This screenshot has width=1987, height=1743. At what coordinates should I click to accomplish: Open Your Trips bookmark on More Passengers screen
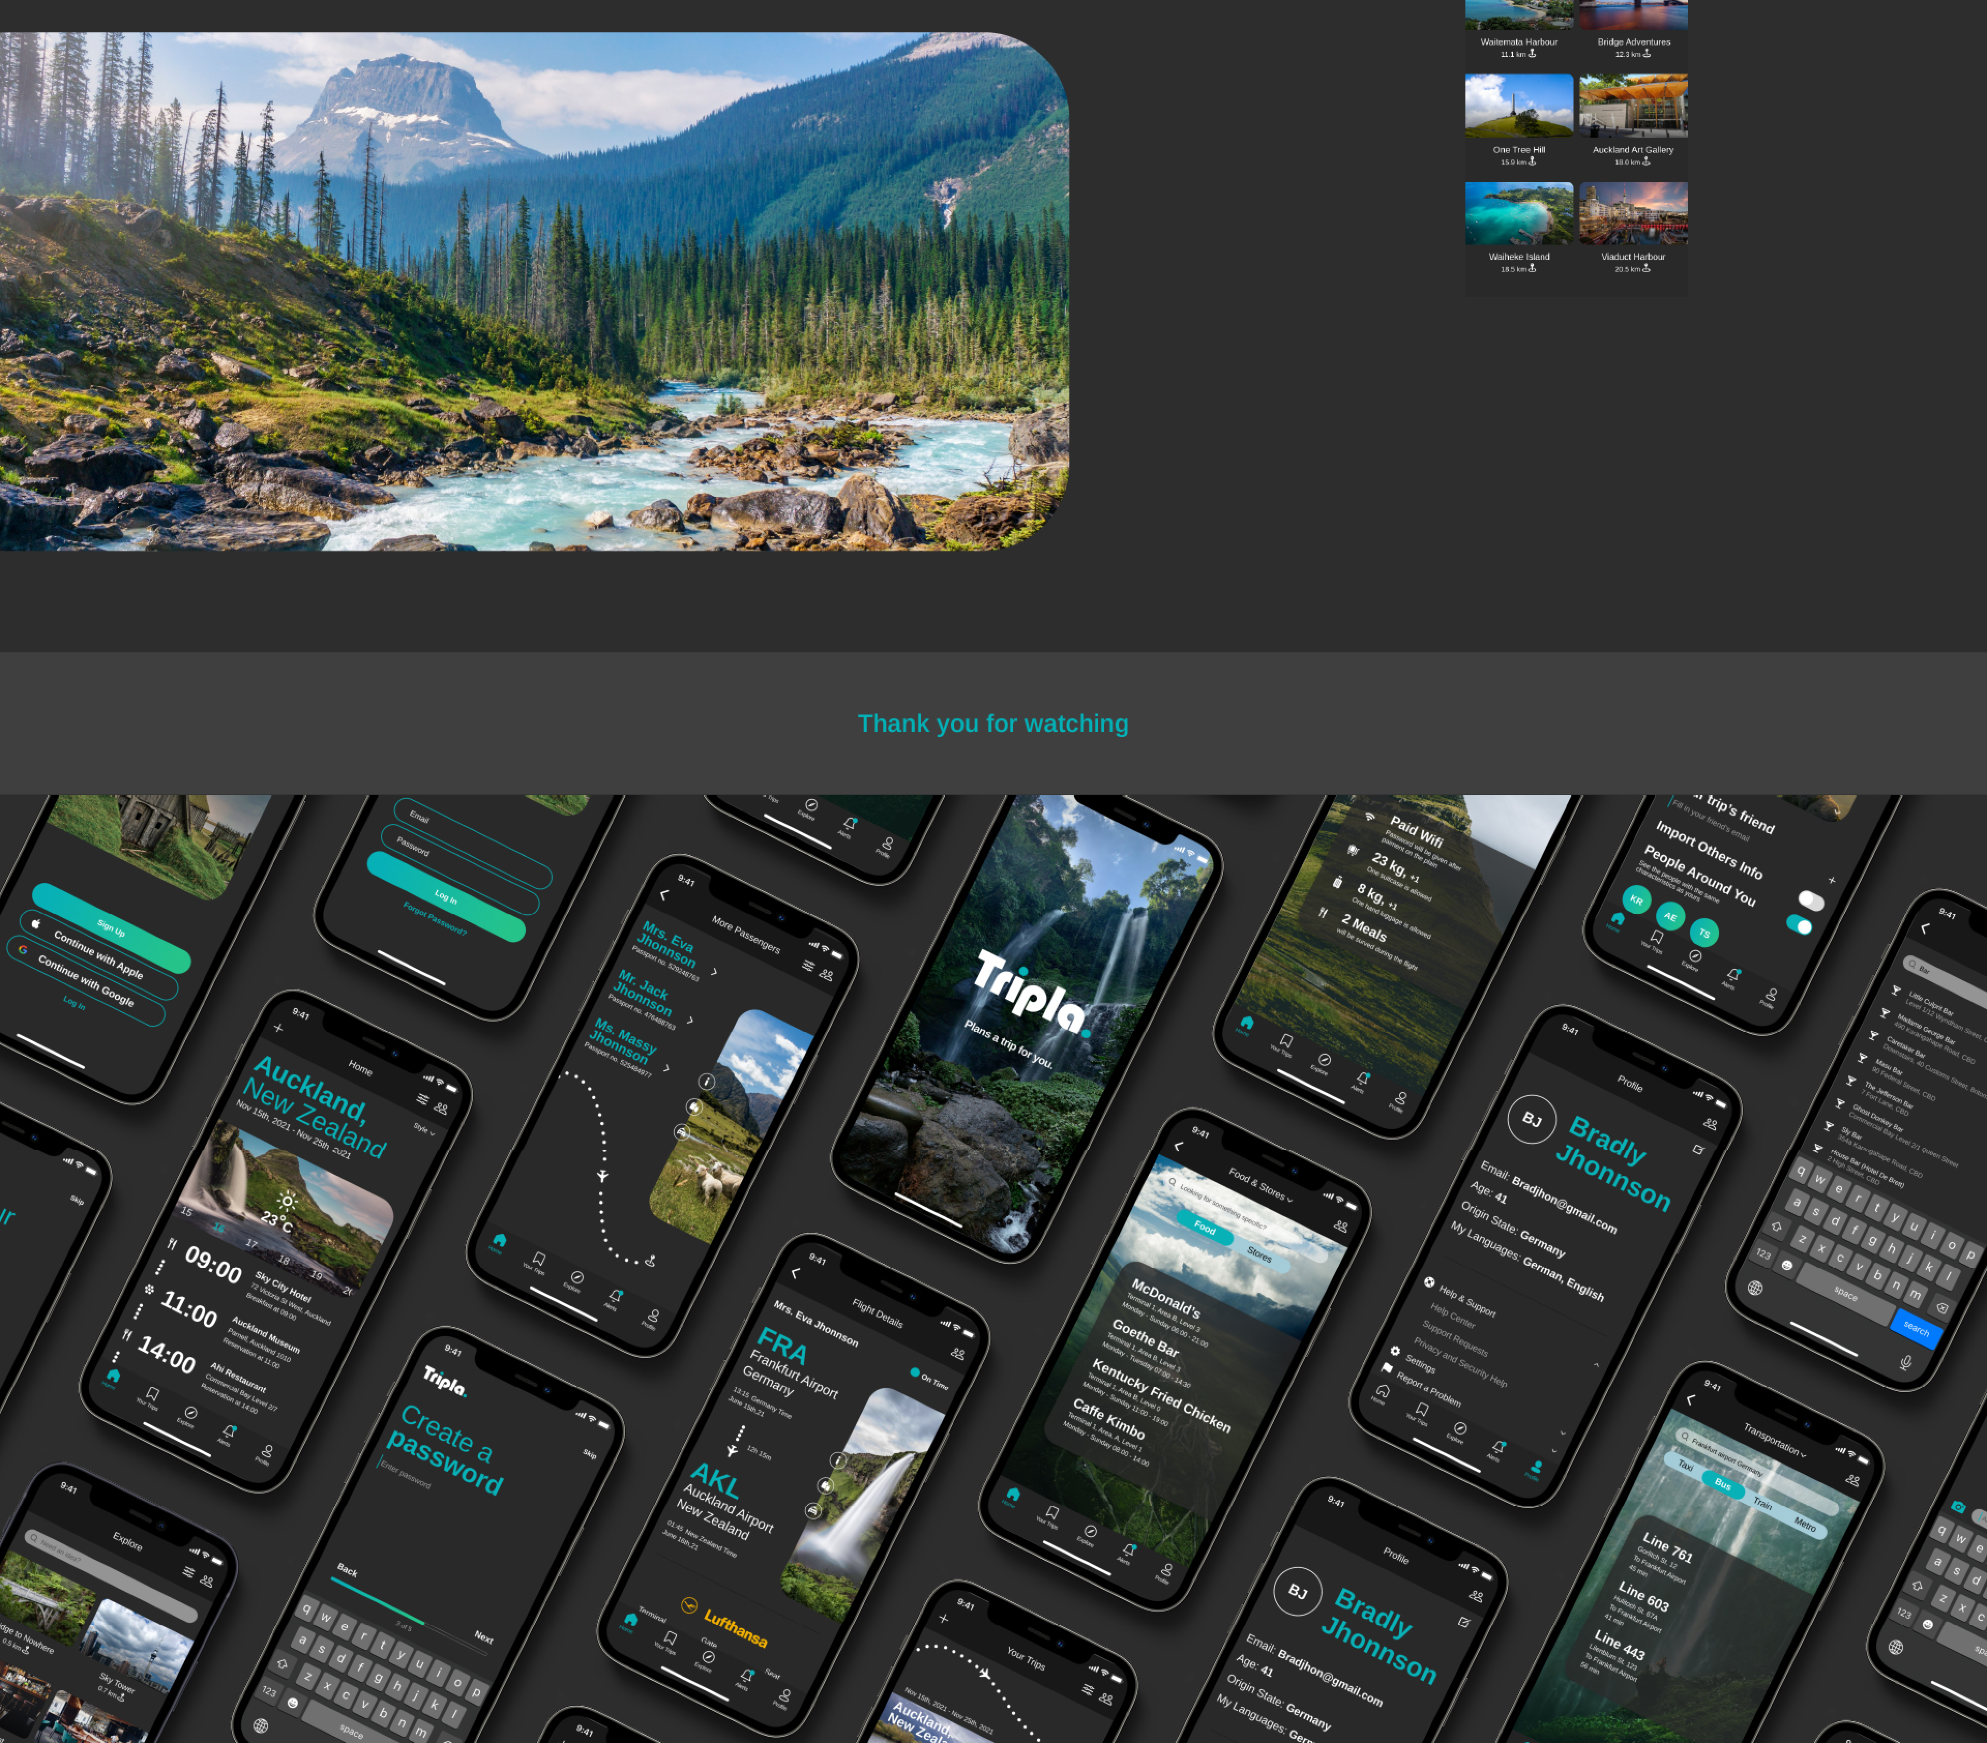click(539, 1259)
